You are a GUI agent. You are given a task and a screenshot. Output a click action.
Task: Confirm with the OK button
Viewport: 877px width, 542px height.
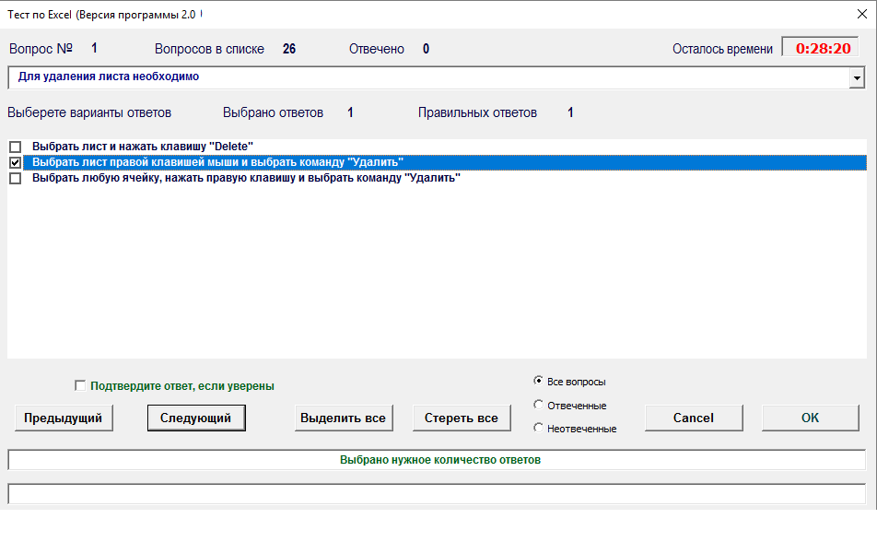(810, 418)
